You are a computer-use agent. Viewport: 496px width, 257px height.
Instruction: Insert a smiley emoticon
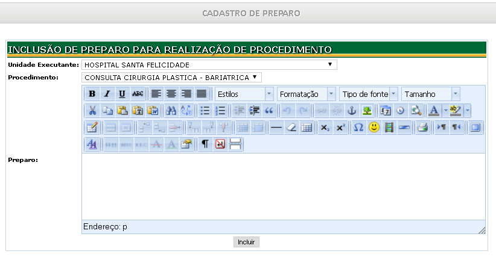point(374,128)
